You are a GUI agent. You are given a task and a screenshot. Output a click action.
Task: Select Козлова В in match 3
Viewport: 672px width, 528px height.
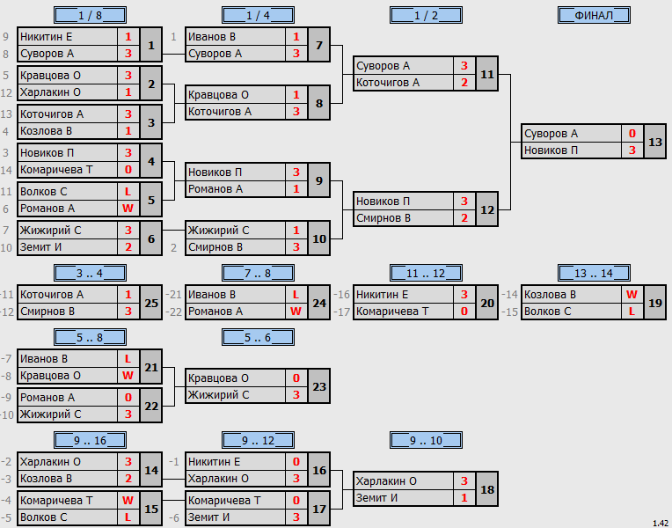(68, 131)
